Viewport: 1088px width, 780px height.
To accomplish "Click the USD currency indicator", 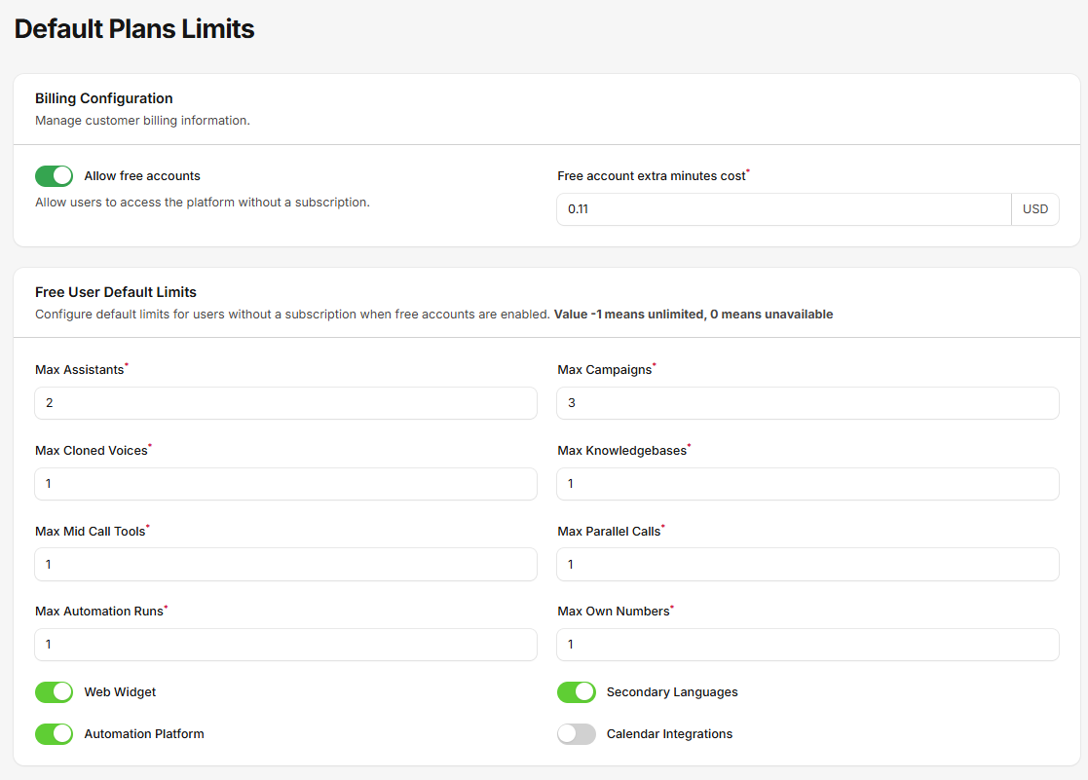I will point(1035,208).
